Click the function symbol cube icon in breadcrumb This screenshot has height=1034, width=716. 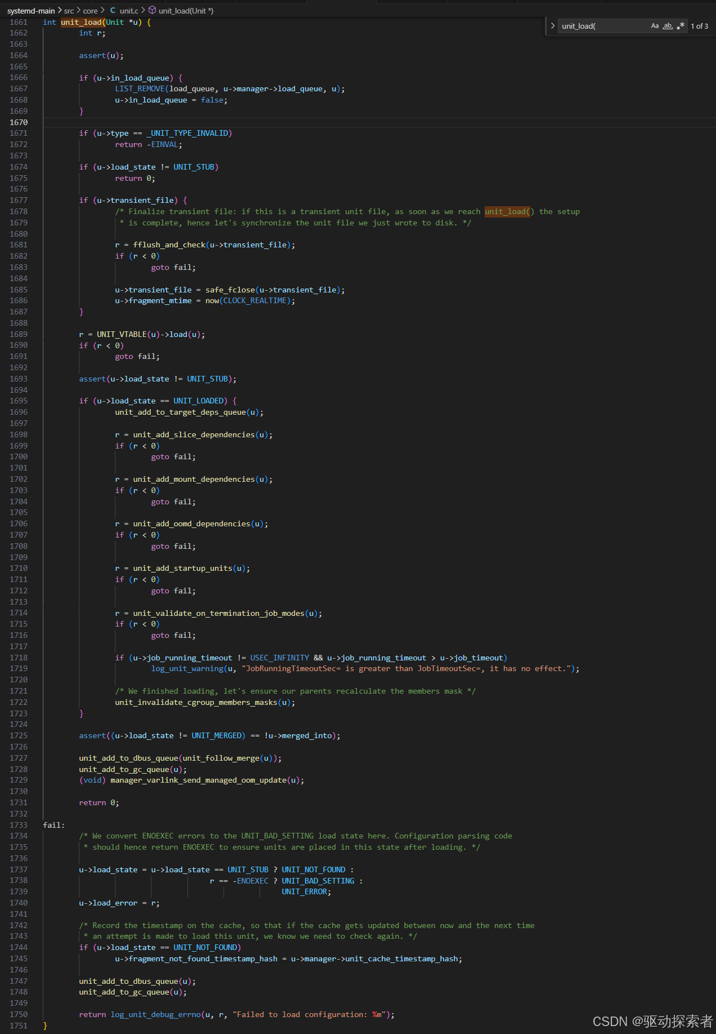(x=152, y=10)
